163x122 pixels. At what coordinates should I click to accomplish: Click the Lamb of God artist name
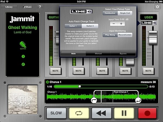tap(23, 32)
